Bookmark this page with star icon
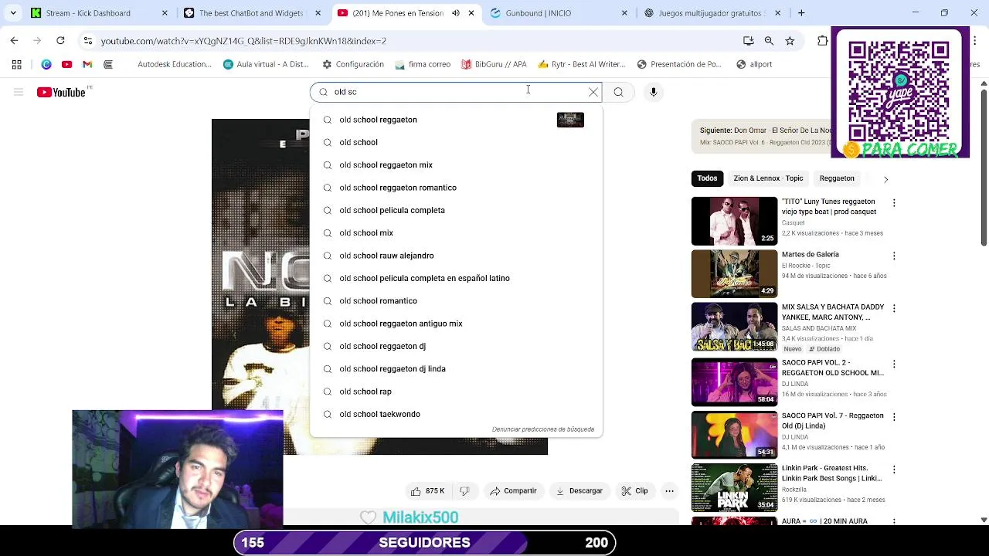 point(790,41)
